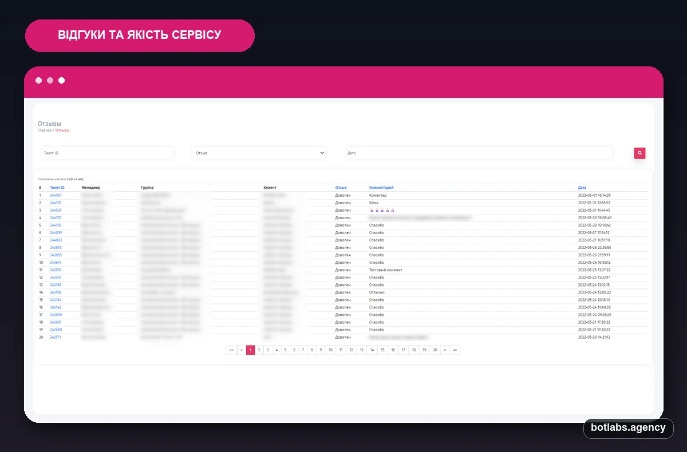This screenshot has width=687, height=452.
Task: Go to pagination page 3
Action: pyautogui.click(x=267, y=350)
